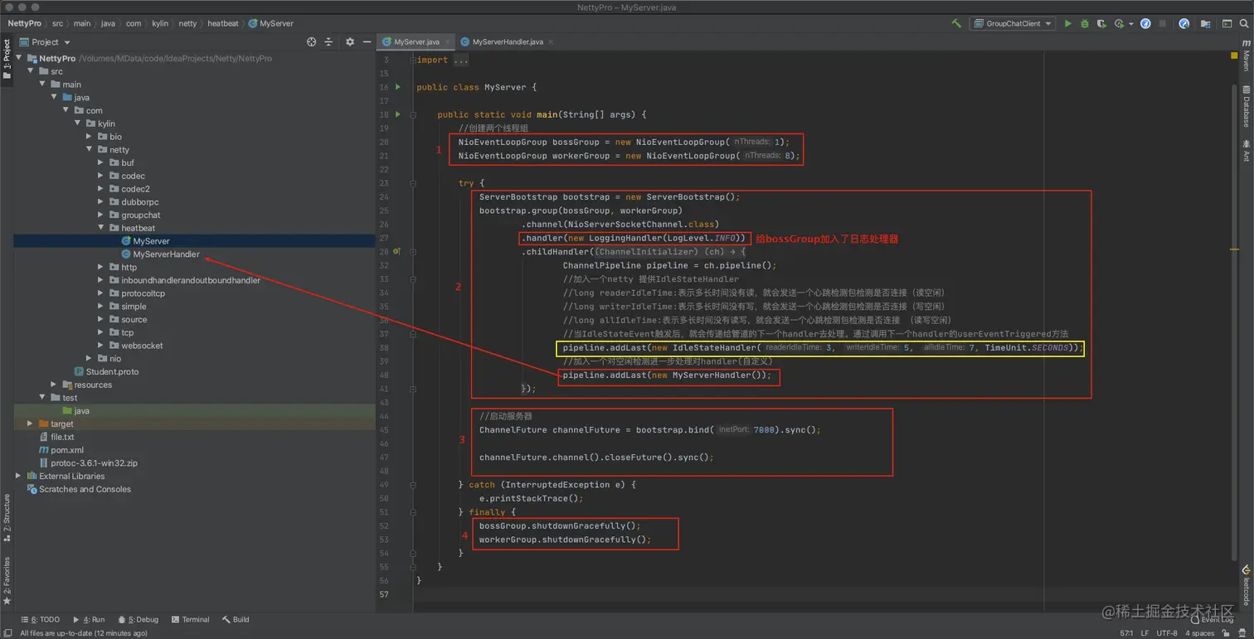Close the MyServerHandler.java tab

(x=551, y=41)
